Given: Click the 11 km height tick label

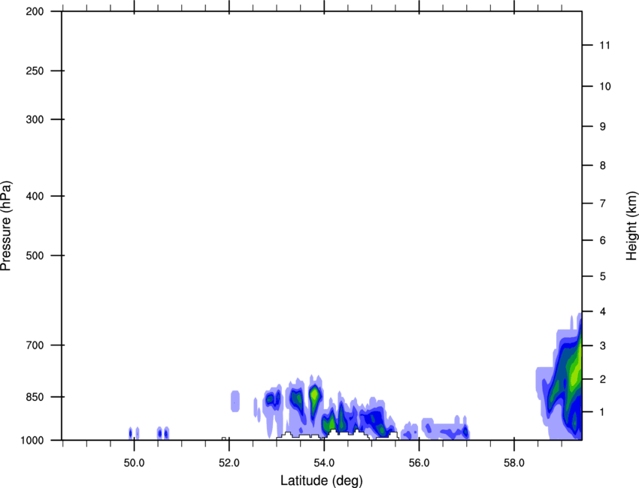Looking at the screenshot, I should pyautogui.click(x=604, y=46).
